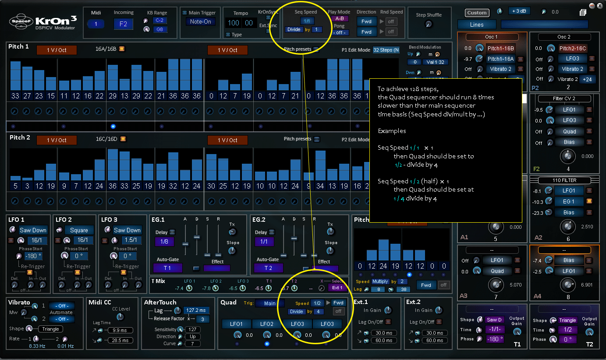
Task: Open the LFO 2 Square waveform selector
Action: pos(79,230)
